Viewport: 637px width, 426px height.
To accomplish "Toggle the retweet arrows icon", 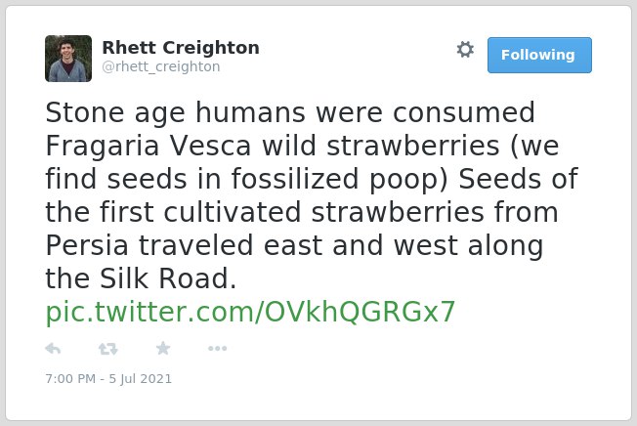I will [108, 349].
